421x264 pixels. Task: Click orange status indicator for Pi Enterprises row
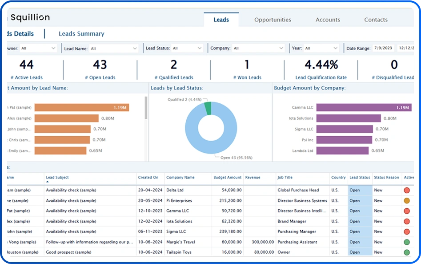click(406, 201)
